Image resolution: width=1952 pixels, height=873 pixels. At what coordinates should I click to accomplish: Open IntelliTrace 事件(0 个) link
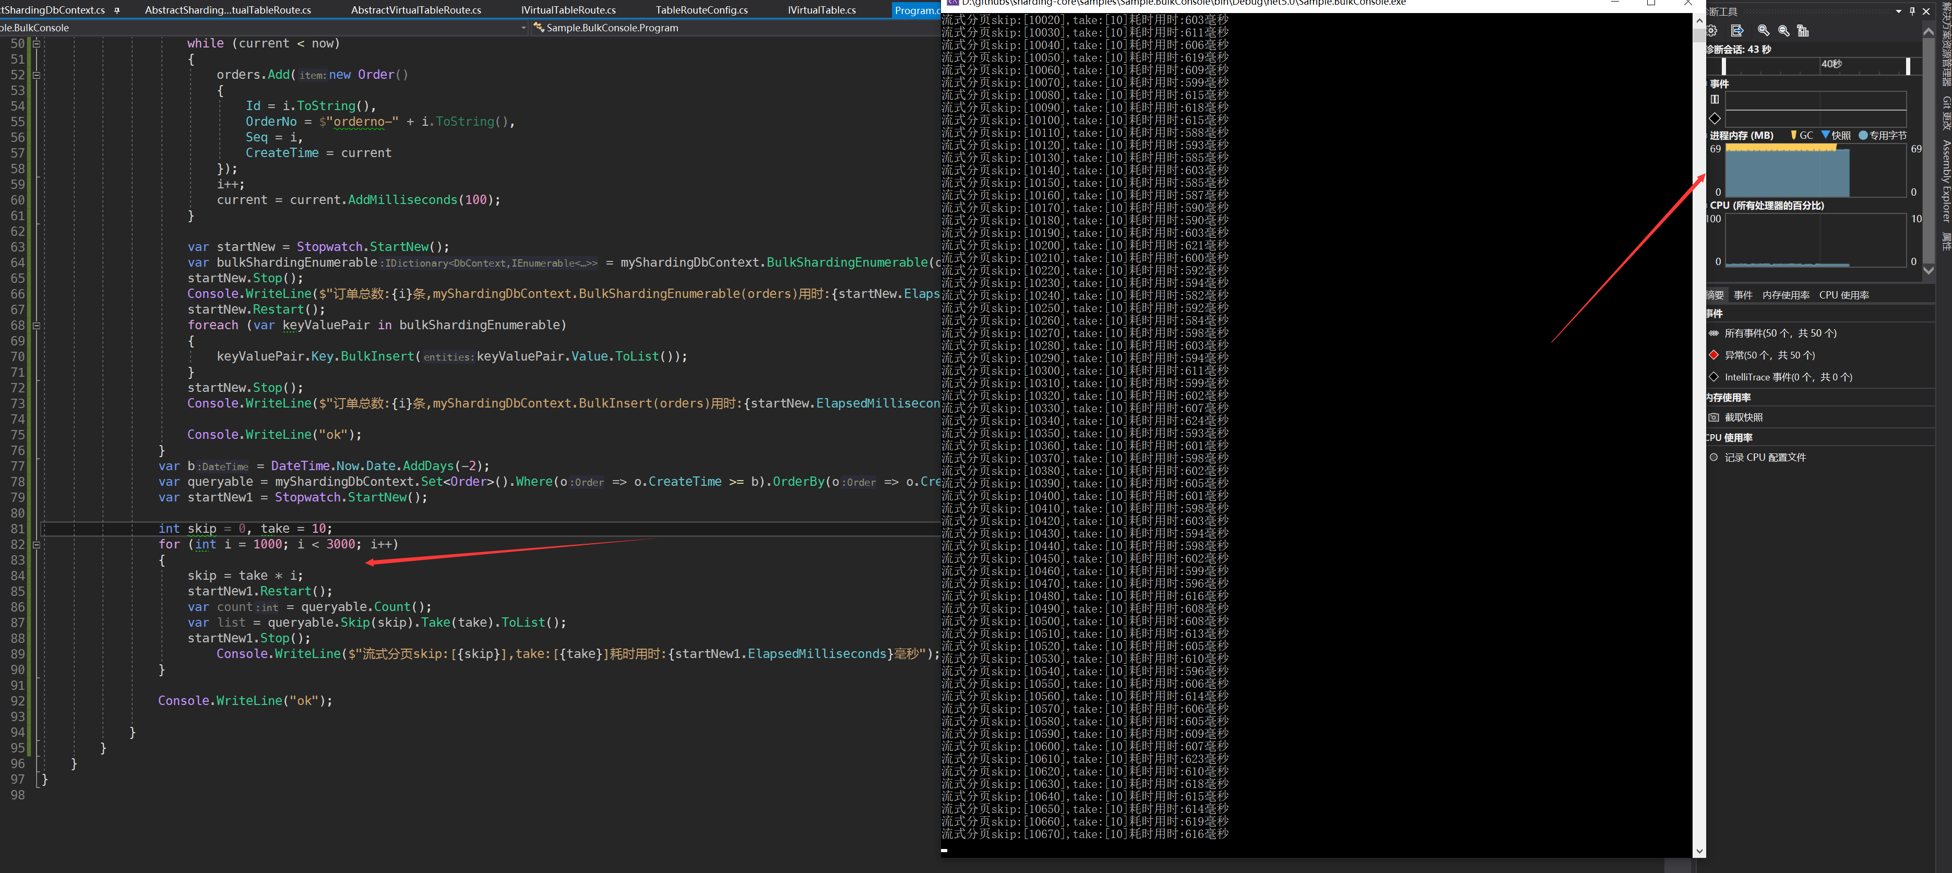[x=1788, y=377]
